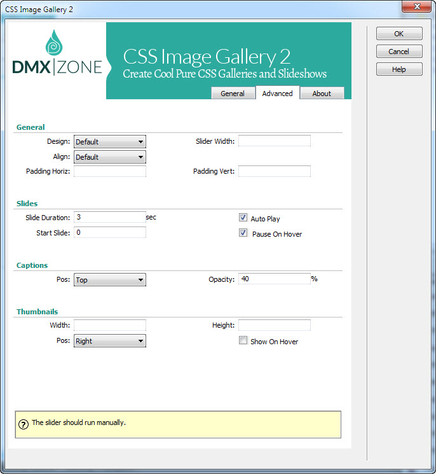The height and width of the screenshot is (474, 436).
Task: Click the Thumbnails section heading
Action: [x=37, y=312]
